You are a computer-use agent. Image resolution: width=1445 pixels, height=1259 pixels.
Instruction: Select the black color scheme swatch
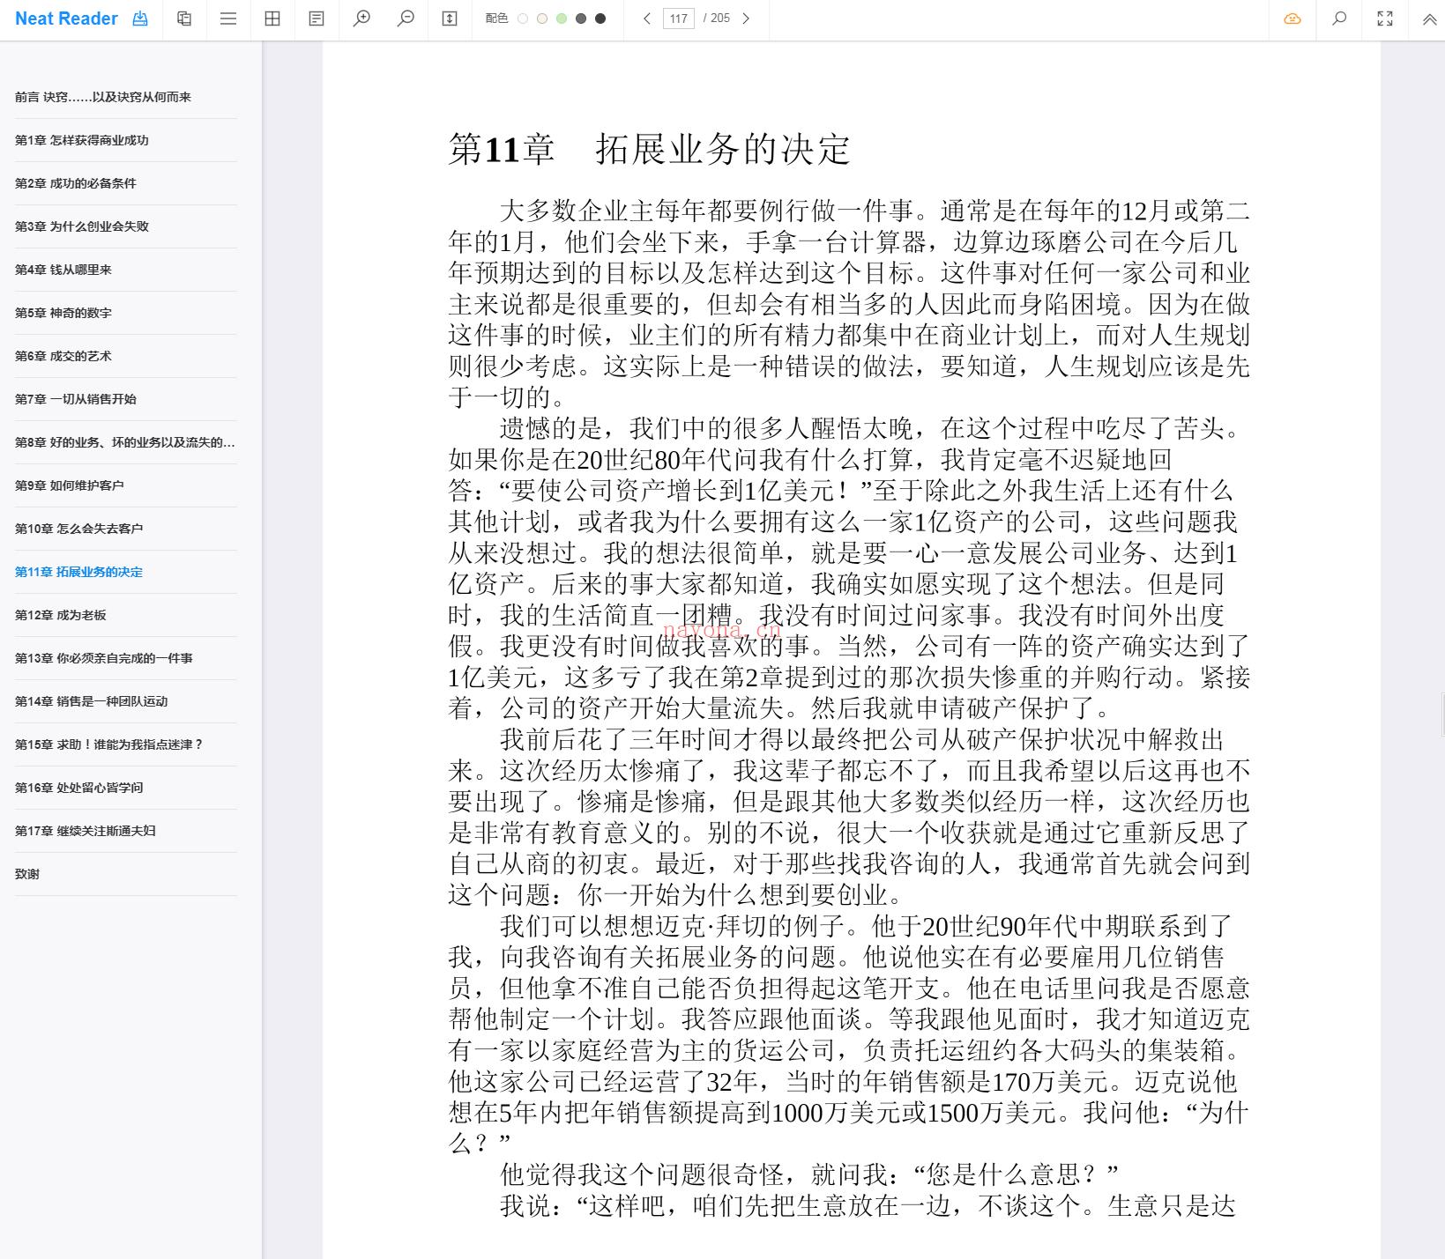[600, 19]
